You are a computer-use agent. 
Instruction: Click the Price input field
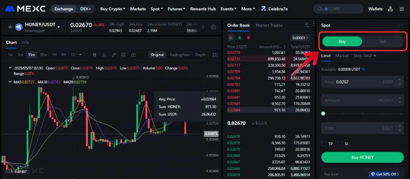pyautogui.click(x=362, y=82)
